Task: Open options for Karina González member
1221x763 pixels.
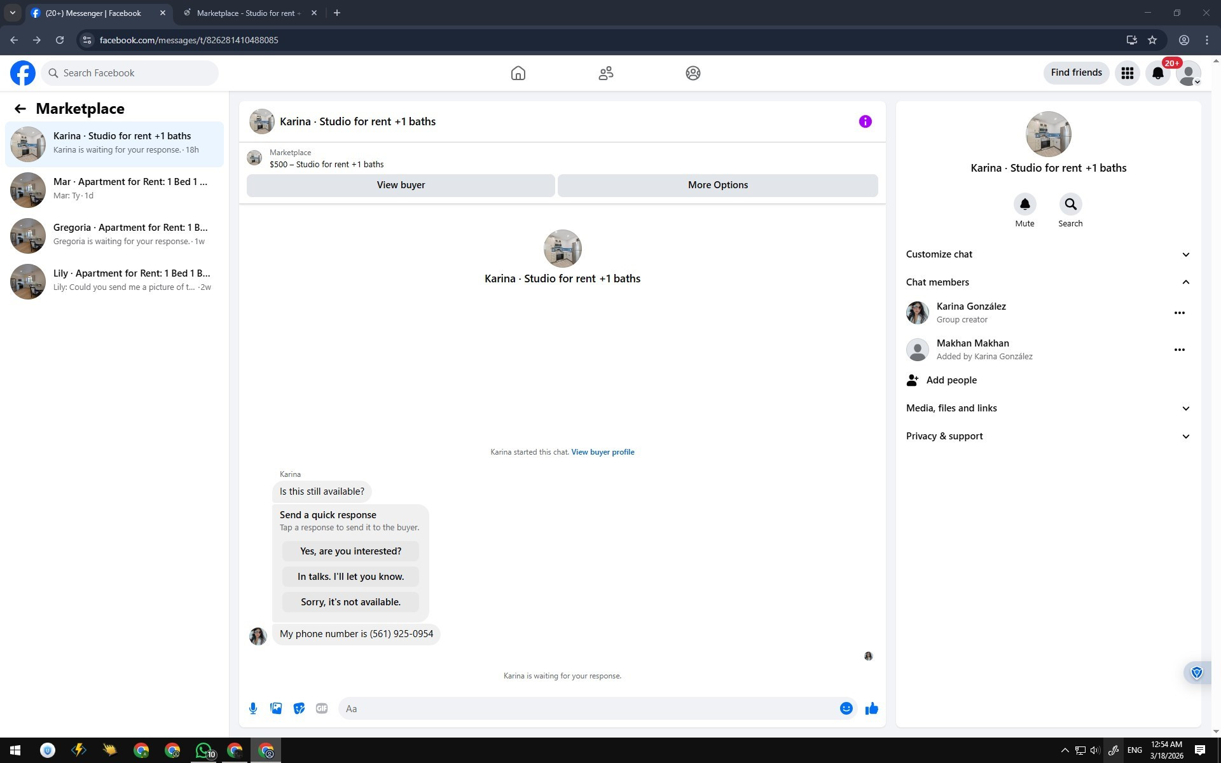Action: pos(1180,313)
